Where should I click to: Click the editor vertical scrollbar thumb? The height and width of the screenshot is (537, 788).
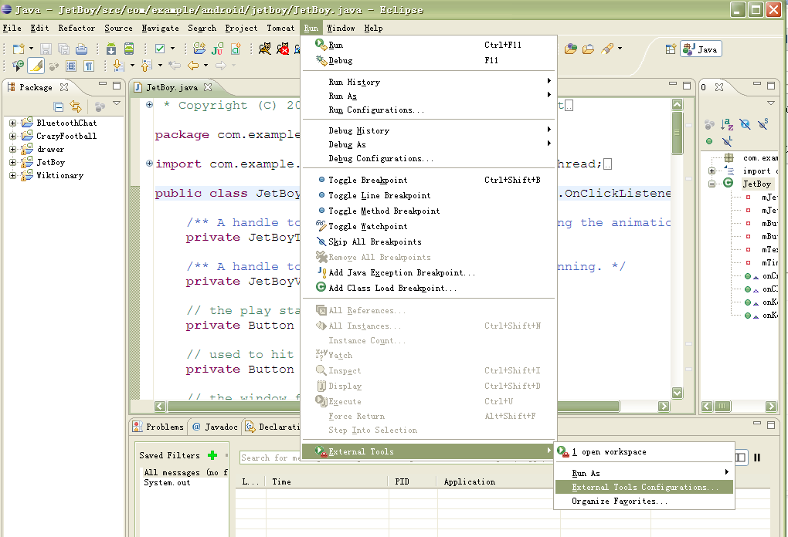(x=678, y=133)
